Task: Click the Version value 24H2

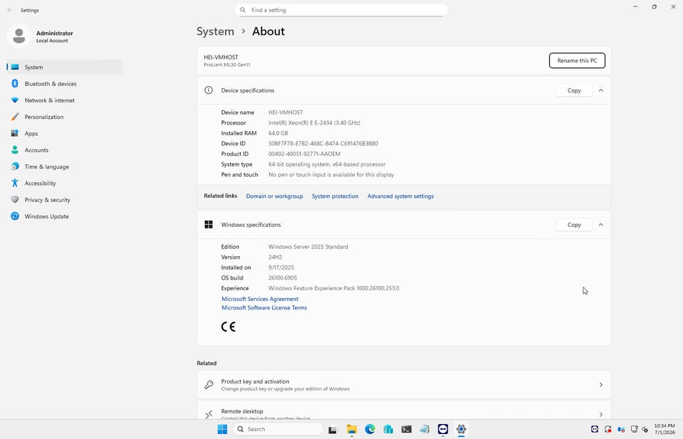Action: [x=275, y=257]
